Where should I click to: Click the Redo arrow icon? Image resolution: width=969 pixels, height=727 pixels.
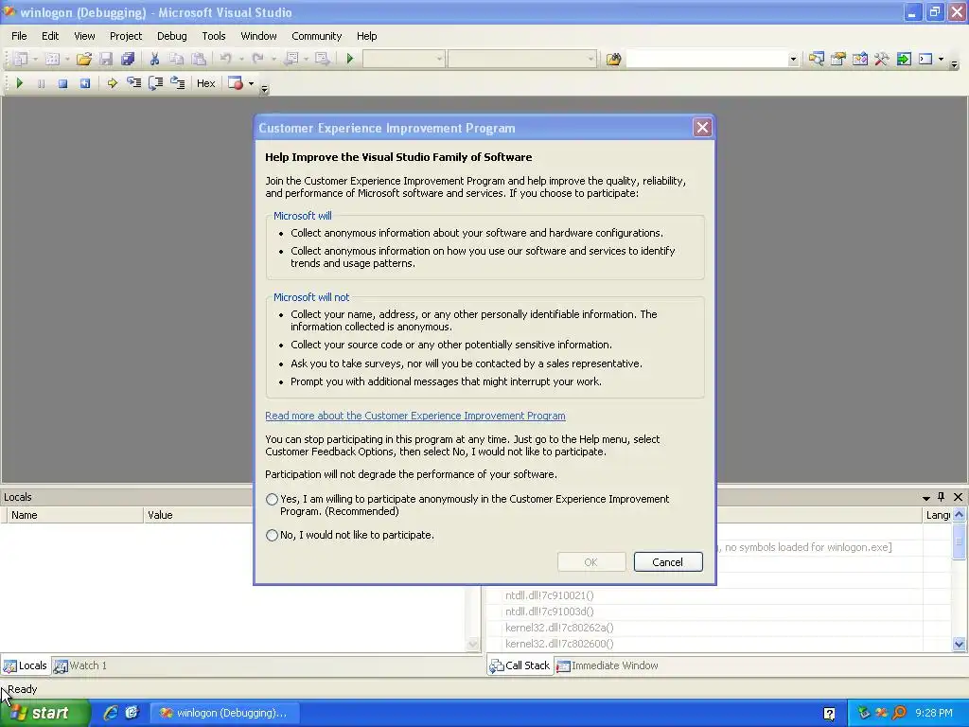click(x=257, y=60)
